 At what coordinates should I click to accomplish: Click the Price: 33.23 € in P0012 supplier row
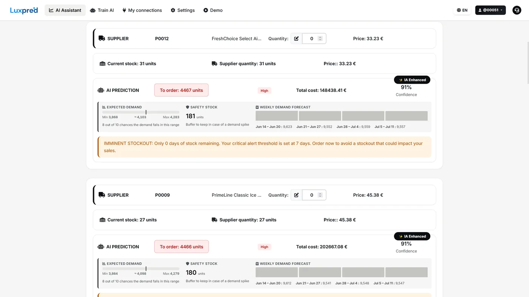[368, 38]
